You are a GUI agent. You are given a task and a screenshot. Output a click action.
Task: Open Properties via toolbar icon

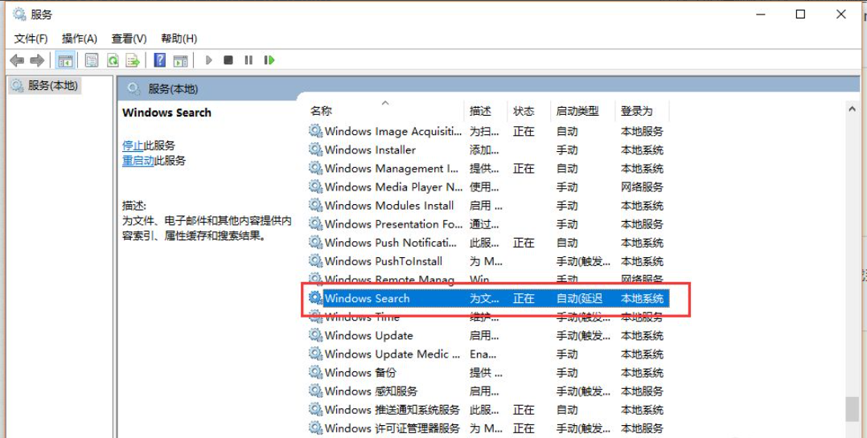[x=92, y=60]
